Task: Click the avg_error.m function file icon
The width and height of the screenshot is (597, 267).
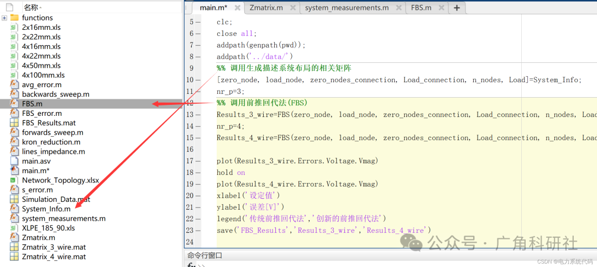Action: tap(14, 84)
